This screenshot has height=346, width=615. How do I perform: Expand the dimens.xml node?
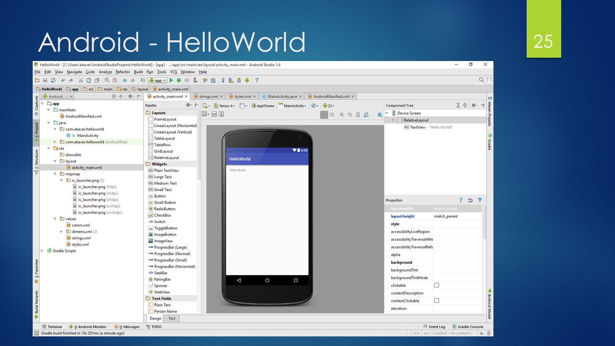tap(61, 232)
